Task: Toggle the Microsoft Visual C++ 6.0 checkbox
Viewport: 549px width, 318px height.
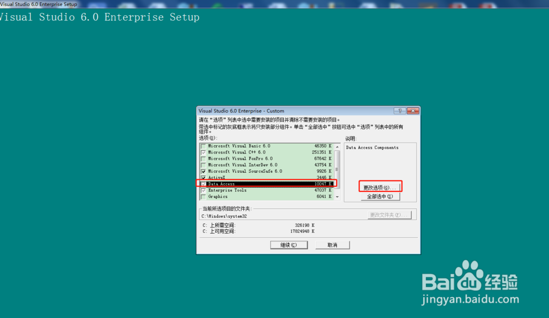Action: coord(204,152)
